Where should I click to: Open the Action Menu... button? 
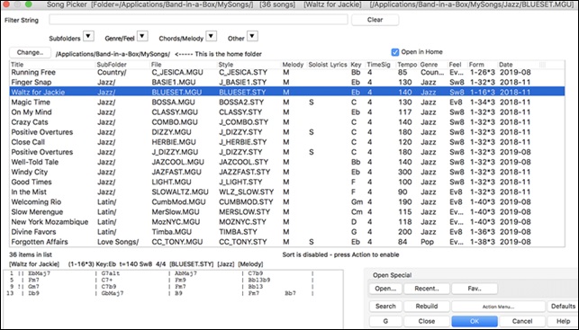498,307
